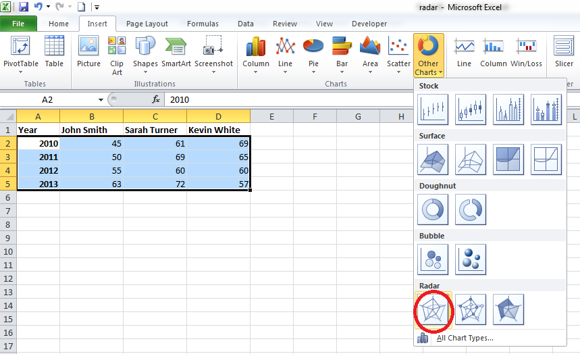Select the cell containing value 72
The width and height of the screenshot is (580, 354).
point(155,184)
